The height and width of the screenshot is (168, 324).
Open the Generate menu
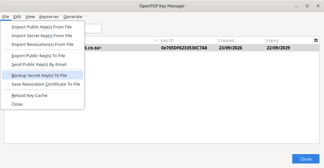pyautogui.click(x=73, y=17)
